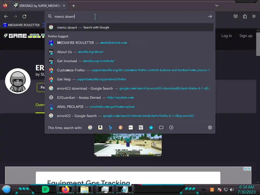This screenshot has width=260, height=195.
Task: Choose Get Involved mozilla.org suggestion
Action: 130,61
